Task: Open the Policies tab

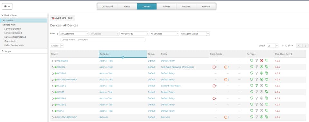Action: pos(166,6)
